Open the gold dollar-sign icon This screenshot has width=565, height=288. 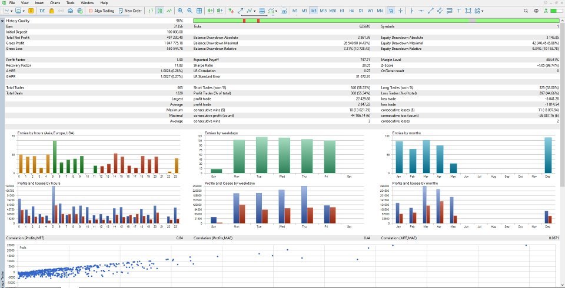(31, 11)
